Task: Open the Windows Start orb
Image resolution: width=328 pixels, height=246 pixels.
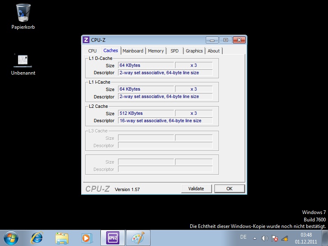Action: (x=11, y=238)
